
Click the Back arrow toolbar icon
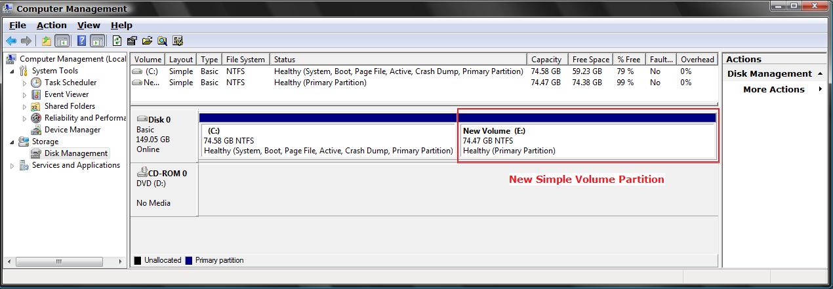tap(11, 41)
